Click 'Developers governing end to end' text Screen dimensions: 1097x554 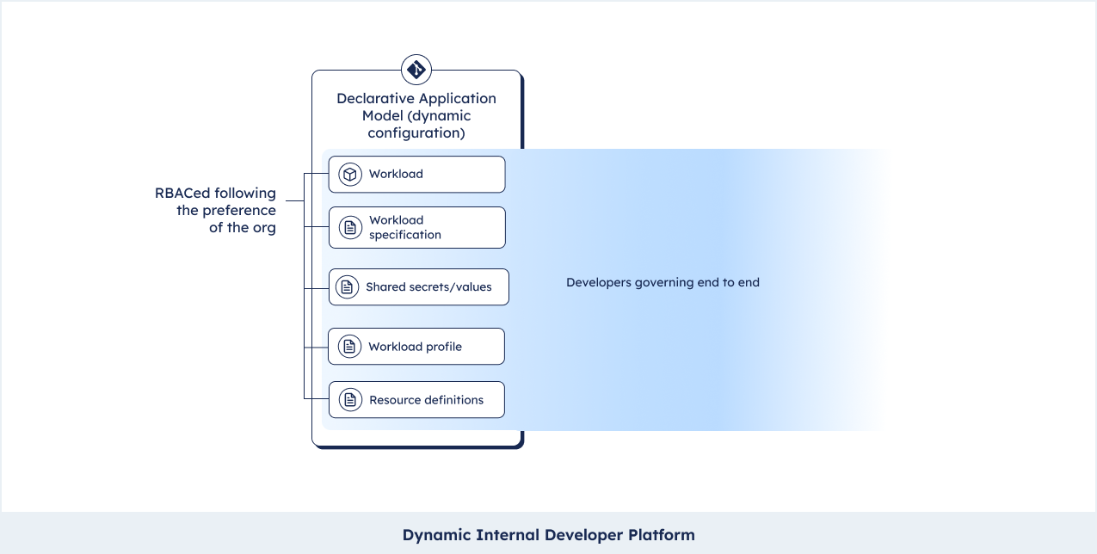coord(663,282)
